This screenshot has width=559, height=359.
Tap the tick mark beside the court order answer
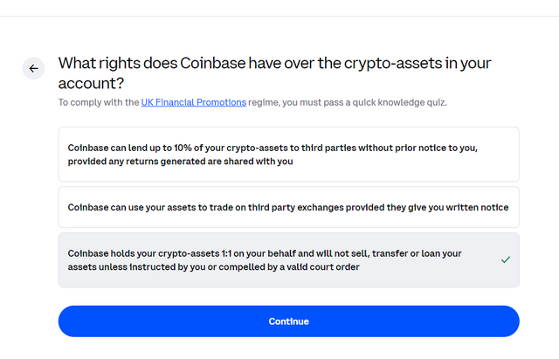tap(506, 259)
